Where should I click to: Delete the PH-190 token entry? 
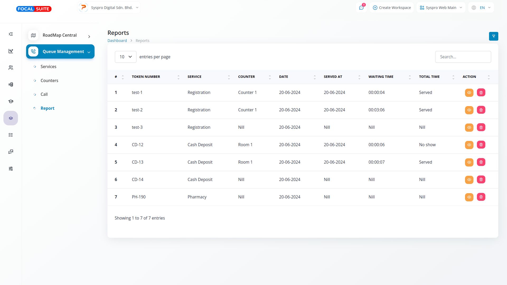(481, 197)
